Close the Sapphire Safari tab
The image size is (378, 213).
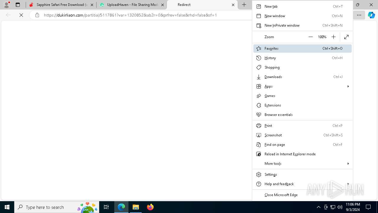point(92,5)
